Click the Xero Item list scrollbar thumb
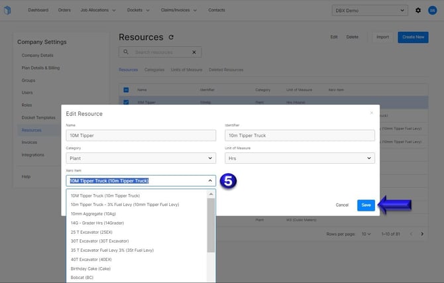The image size is (444, 283). 211,225
